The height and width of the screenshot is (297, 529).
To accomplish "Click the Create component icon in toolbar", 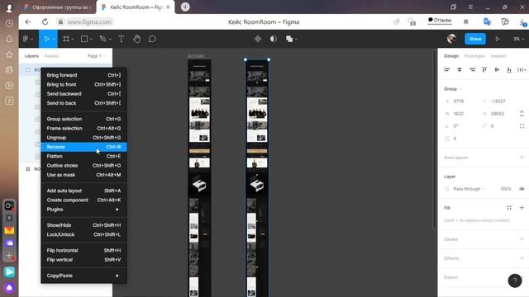I will [x=258, y=39].
